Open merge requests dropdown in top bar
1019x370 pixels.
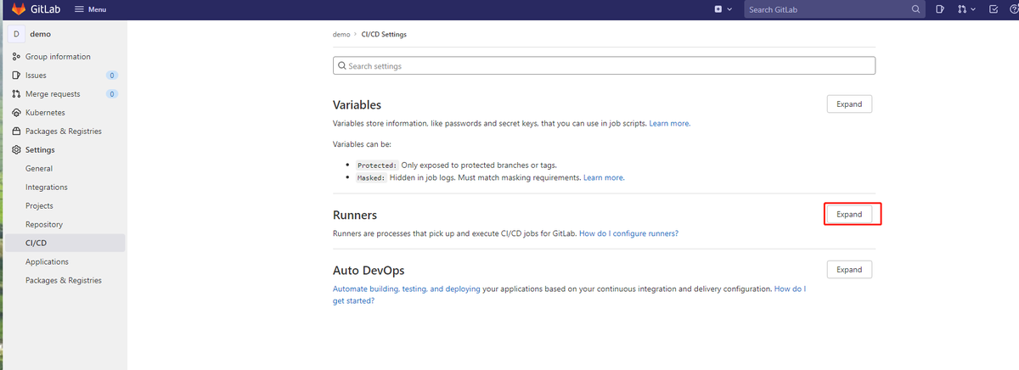coord(966,9)
